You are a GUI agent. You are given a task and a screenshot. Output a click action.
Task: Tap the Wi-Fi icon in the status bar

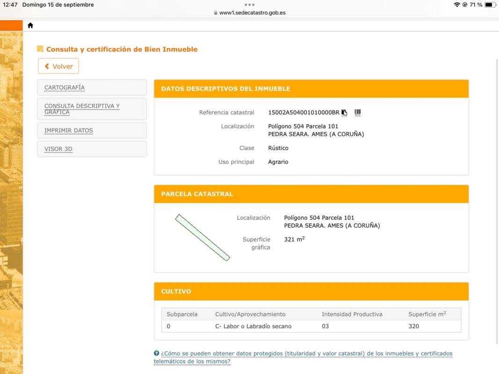tap(456, 5)
